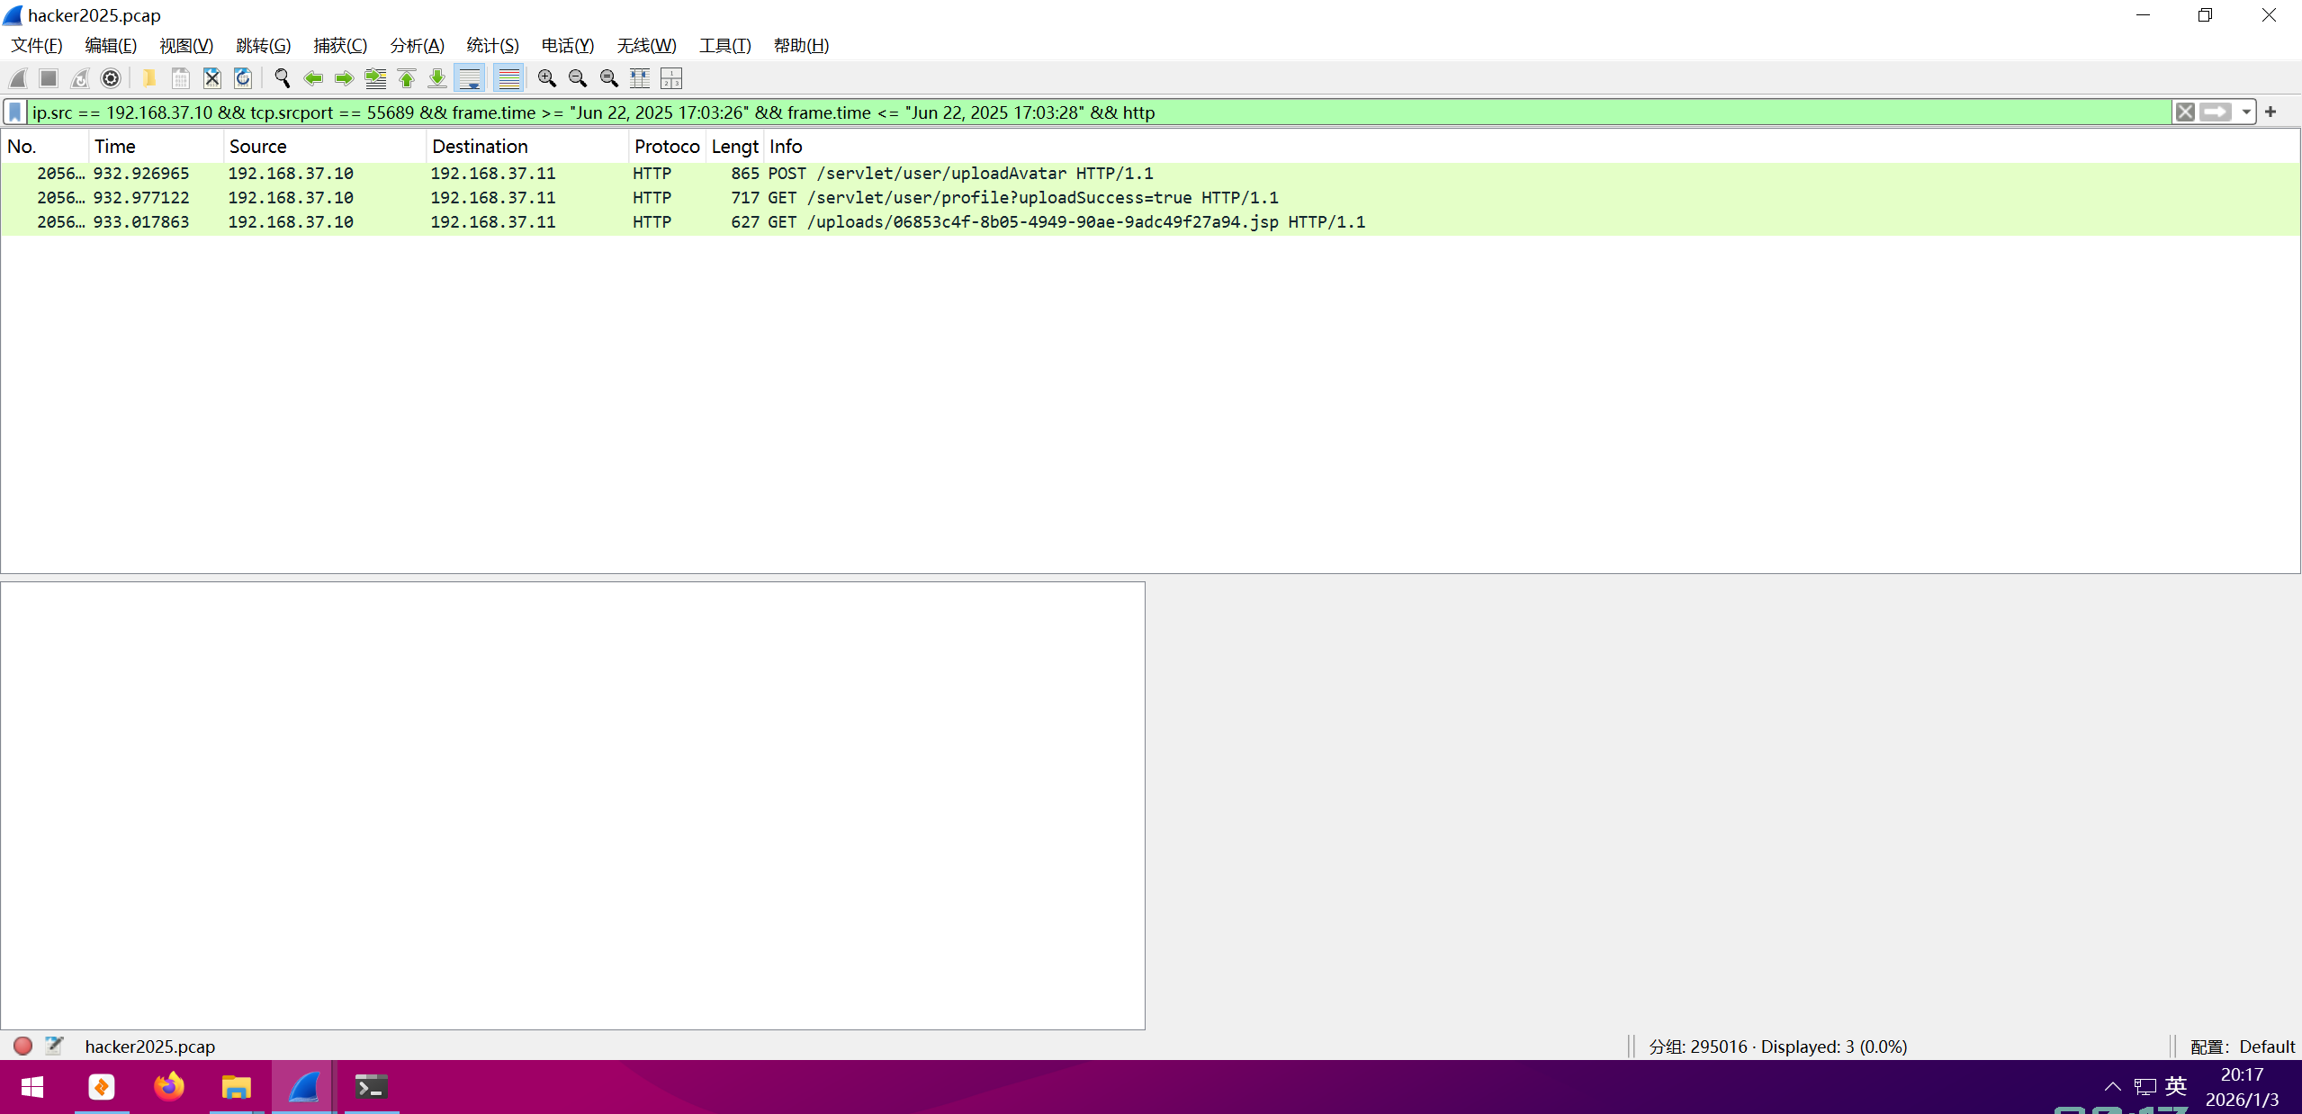Close the capture file via toolbar

point(212,79)
